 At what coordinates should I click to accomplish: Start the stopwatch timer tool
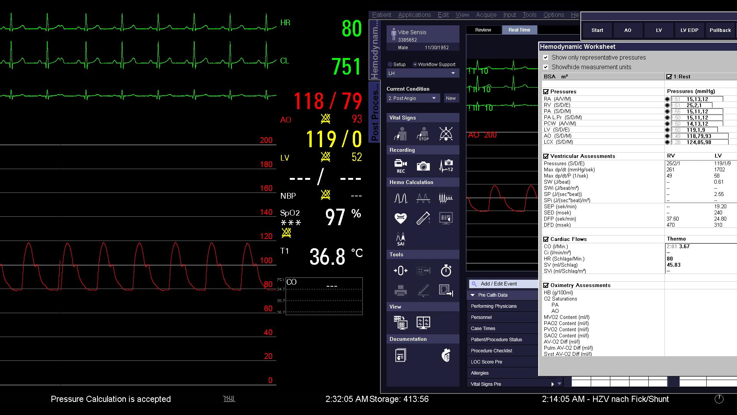pyautogui.click(x=445, y=271)
